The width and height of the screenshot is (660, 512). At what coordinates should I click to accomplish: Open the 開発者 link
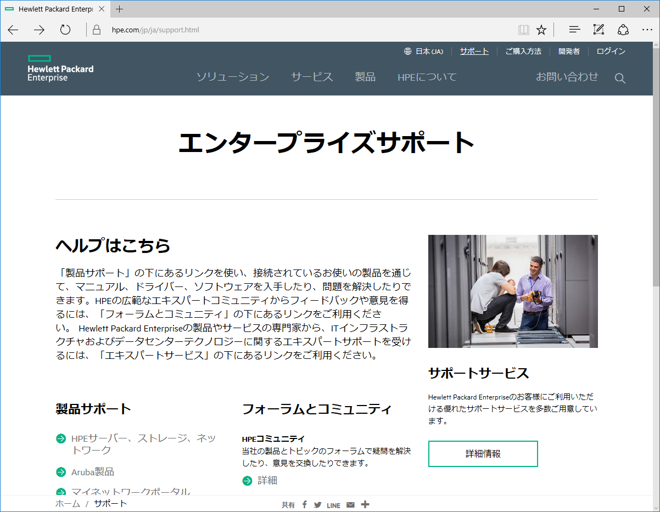coord(569,52)
